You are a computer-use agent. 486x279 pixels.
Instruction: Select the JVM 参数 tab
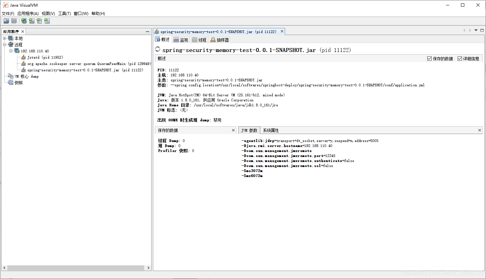[x=249, y=130]
